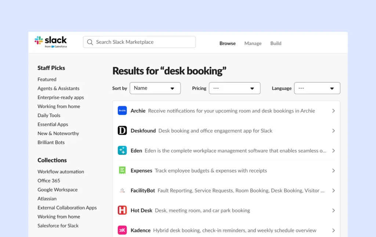Click the search magnifier icon
The height and width of the screenshot is (237, 376).
click(90, 42)
